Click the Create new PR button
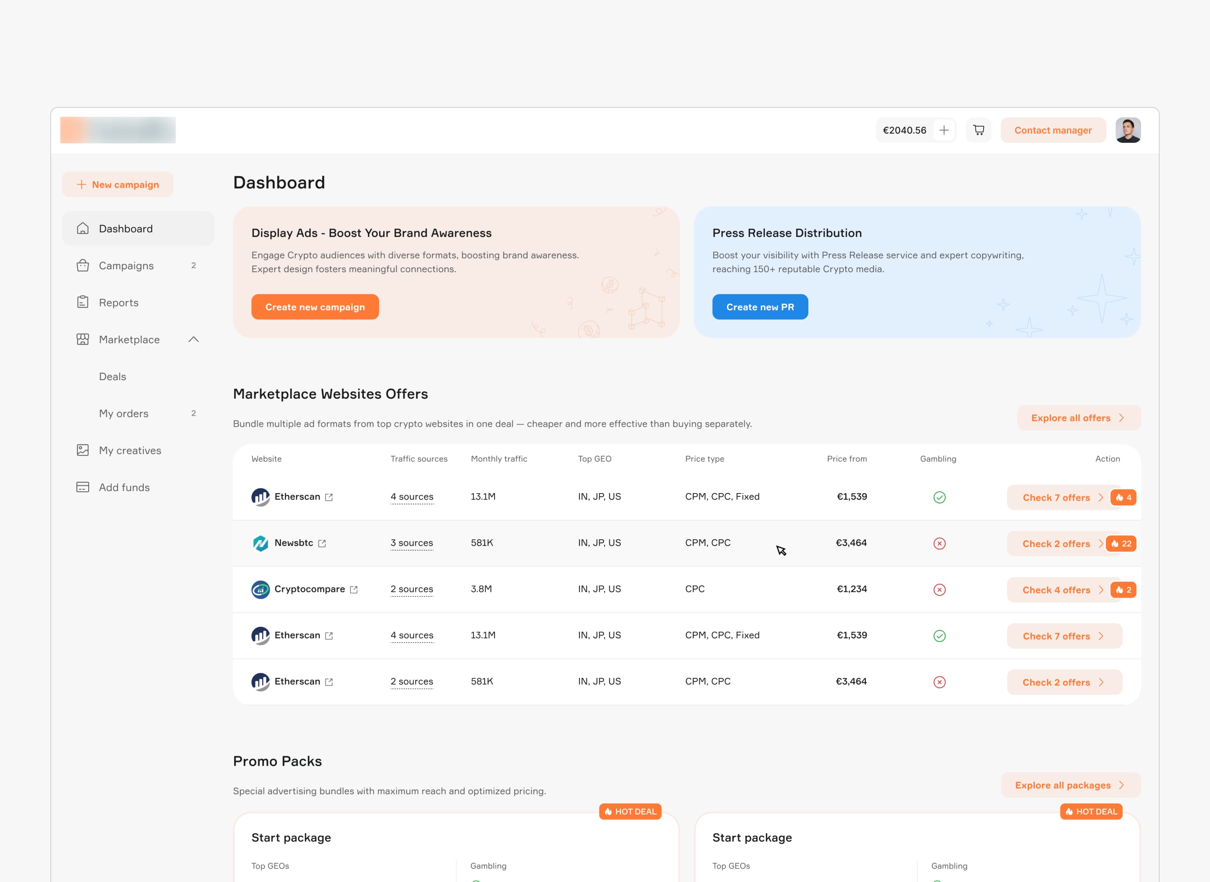The width and height of the screenshot is (1210, 882). coord(760,307)
